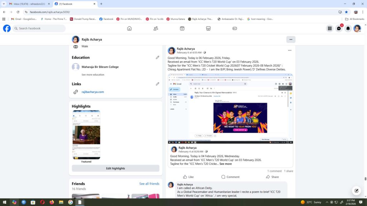This screenshot has height=206, width=367.
Task: Open the Featured highlight thumbnail
Action: [86, 135]
